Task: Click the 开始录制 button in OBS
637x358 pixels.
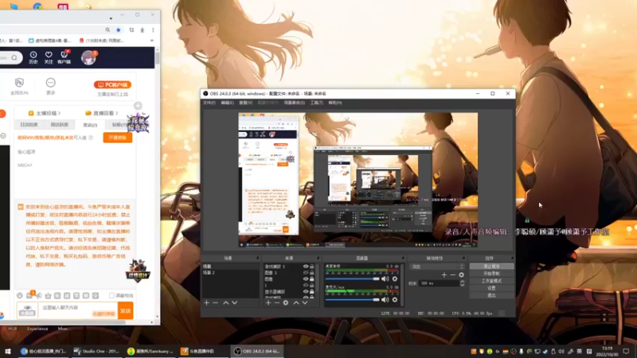Action: coord(491,274)
